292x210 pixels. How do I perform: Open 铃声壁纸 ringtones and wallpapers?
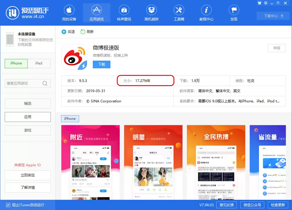tap(124, 10)
